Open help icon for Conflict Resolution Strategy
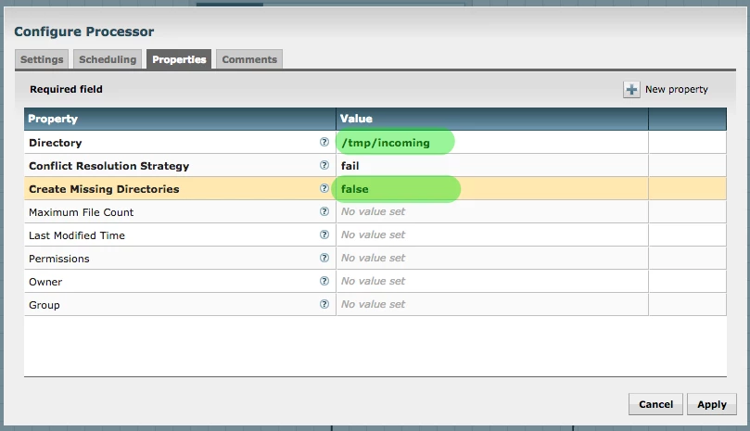This screenshot has height=431, width=750. (324, 165)
